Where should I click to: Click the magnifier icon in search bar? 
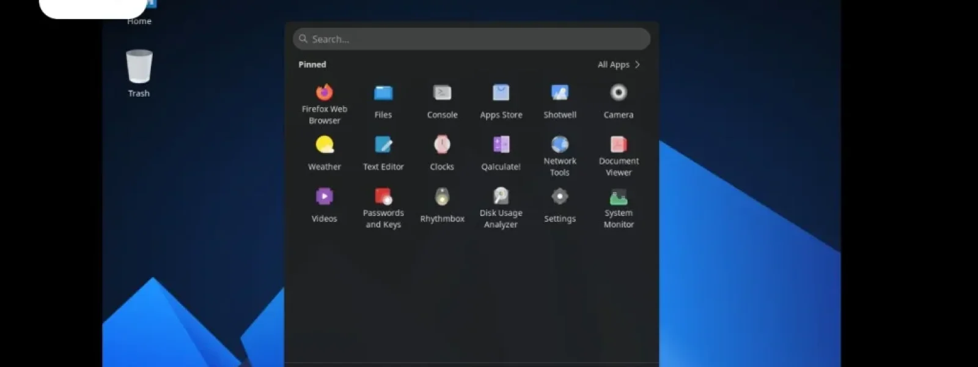[x=303, y=39]
